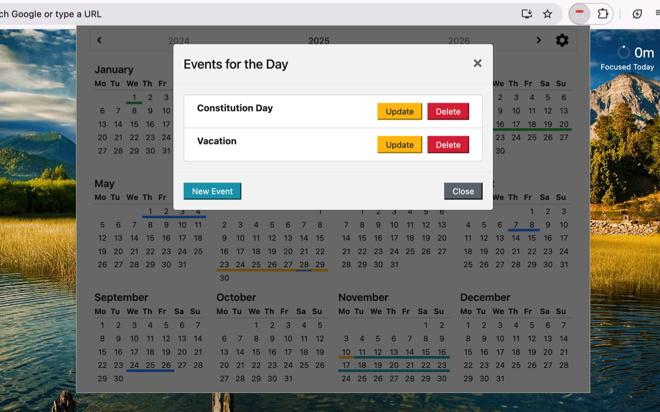The image size is (660, 412).
Task: Open the Chrome Extensions puzzle icon
Action: tap(603, 14)
